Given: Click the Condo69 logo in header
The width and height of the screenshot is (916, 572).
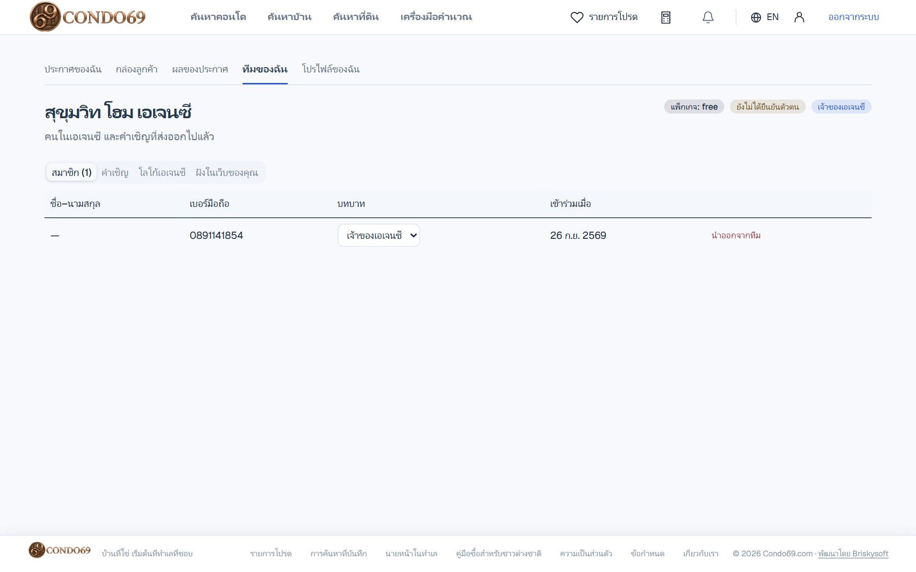Looking at the screenshot, I should (88, 17).
